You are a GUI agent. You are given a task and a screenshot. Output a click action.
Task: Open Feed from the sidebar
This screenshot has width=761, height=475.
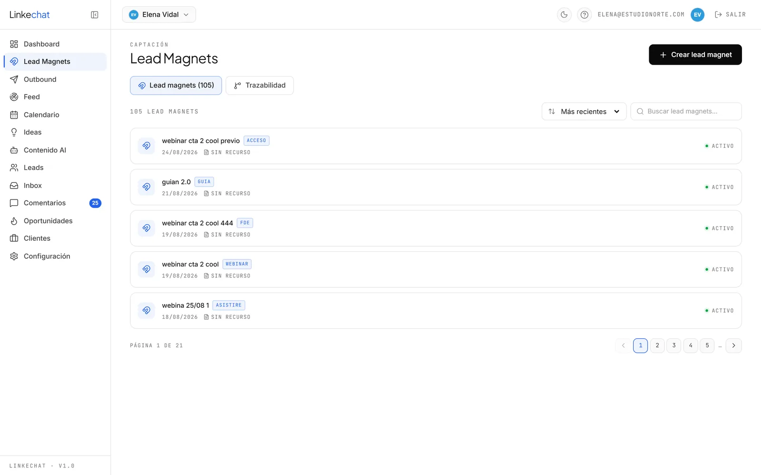tap(55, 97)
